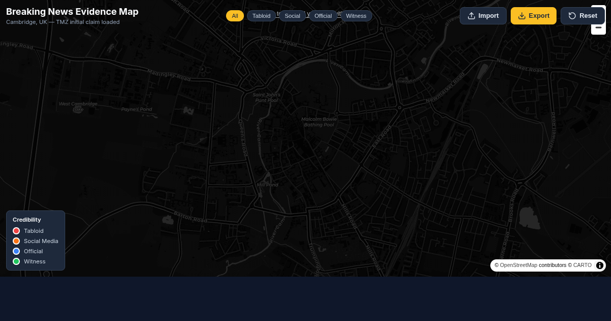Click the Credibility legend heading
This screenshot has width=611, height=321.
tap(26, 220)
